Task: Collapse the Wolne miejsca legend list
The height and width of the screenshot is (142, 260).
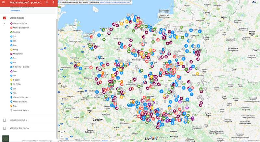Action: (x=5, y=24)
